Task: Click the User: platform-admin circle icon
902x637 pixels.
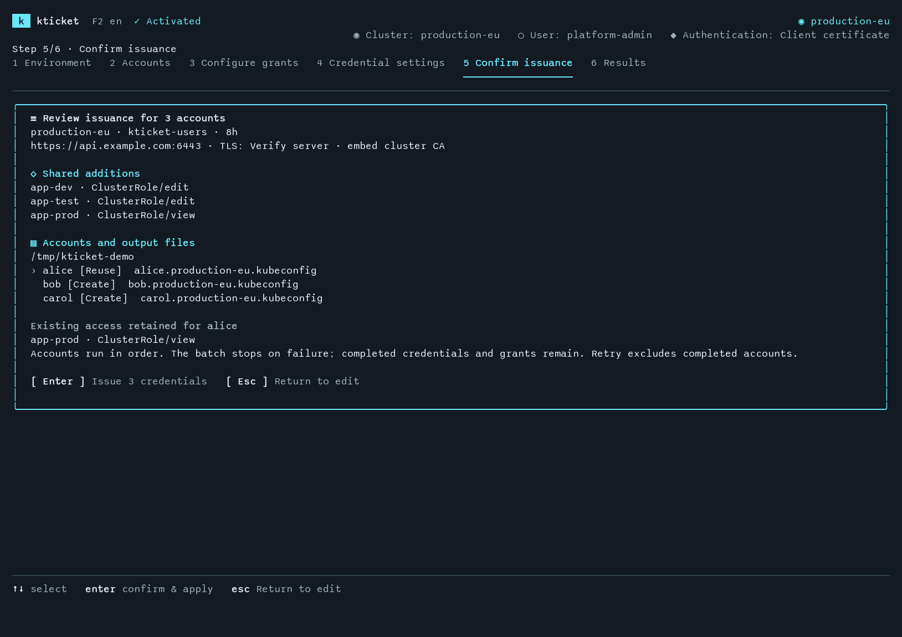Action: tap(521, 35)
